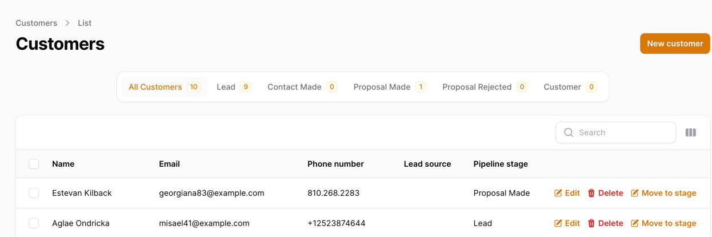Open the georgiana83@example.com email cell
Image resolution: width=712 pixels, height=237 pixels.
211,193
